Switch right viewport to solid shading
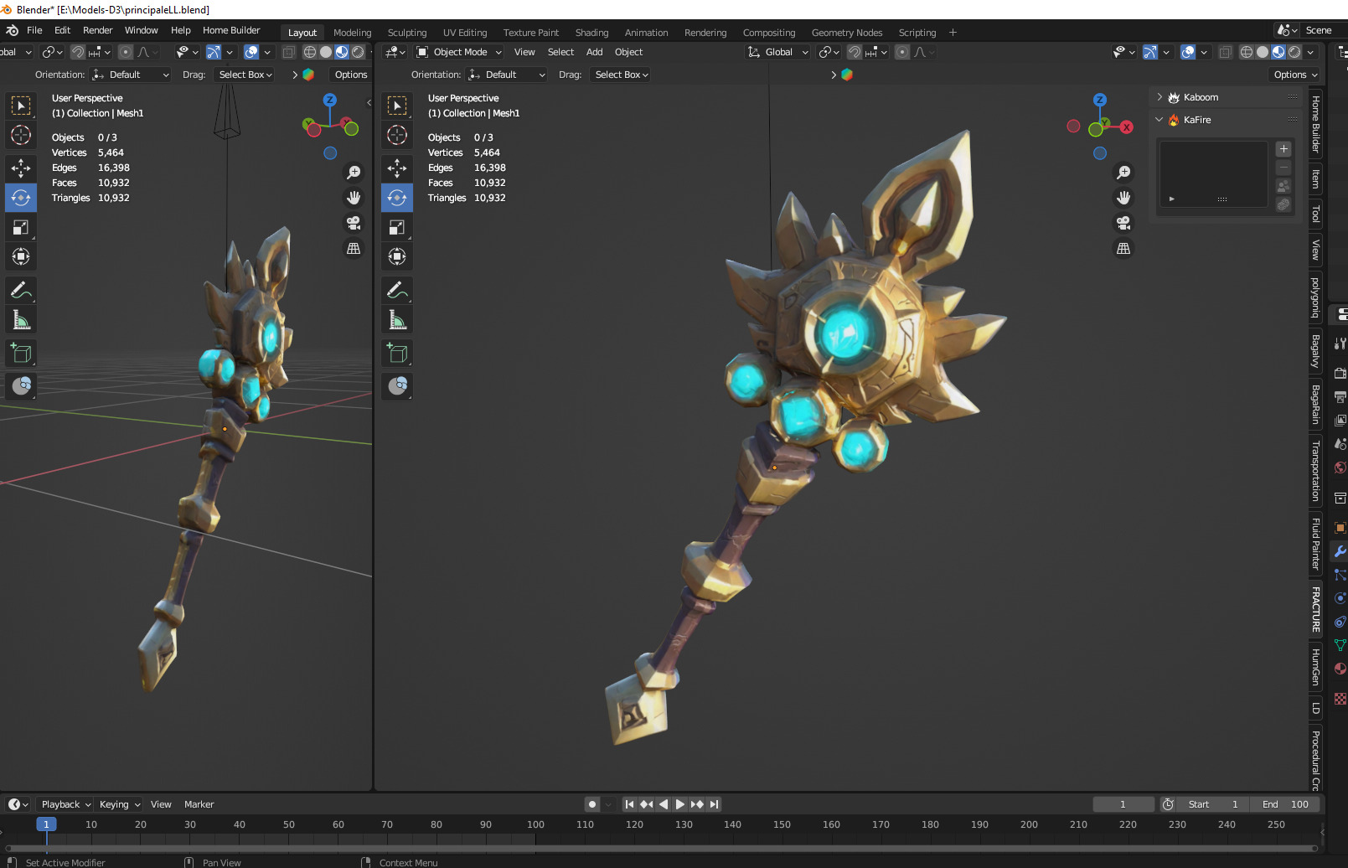 click(x=1263, y=52)
